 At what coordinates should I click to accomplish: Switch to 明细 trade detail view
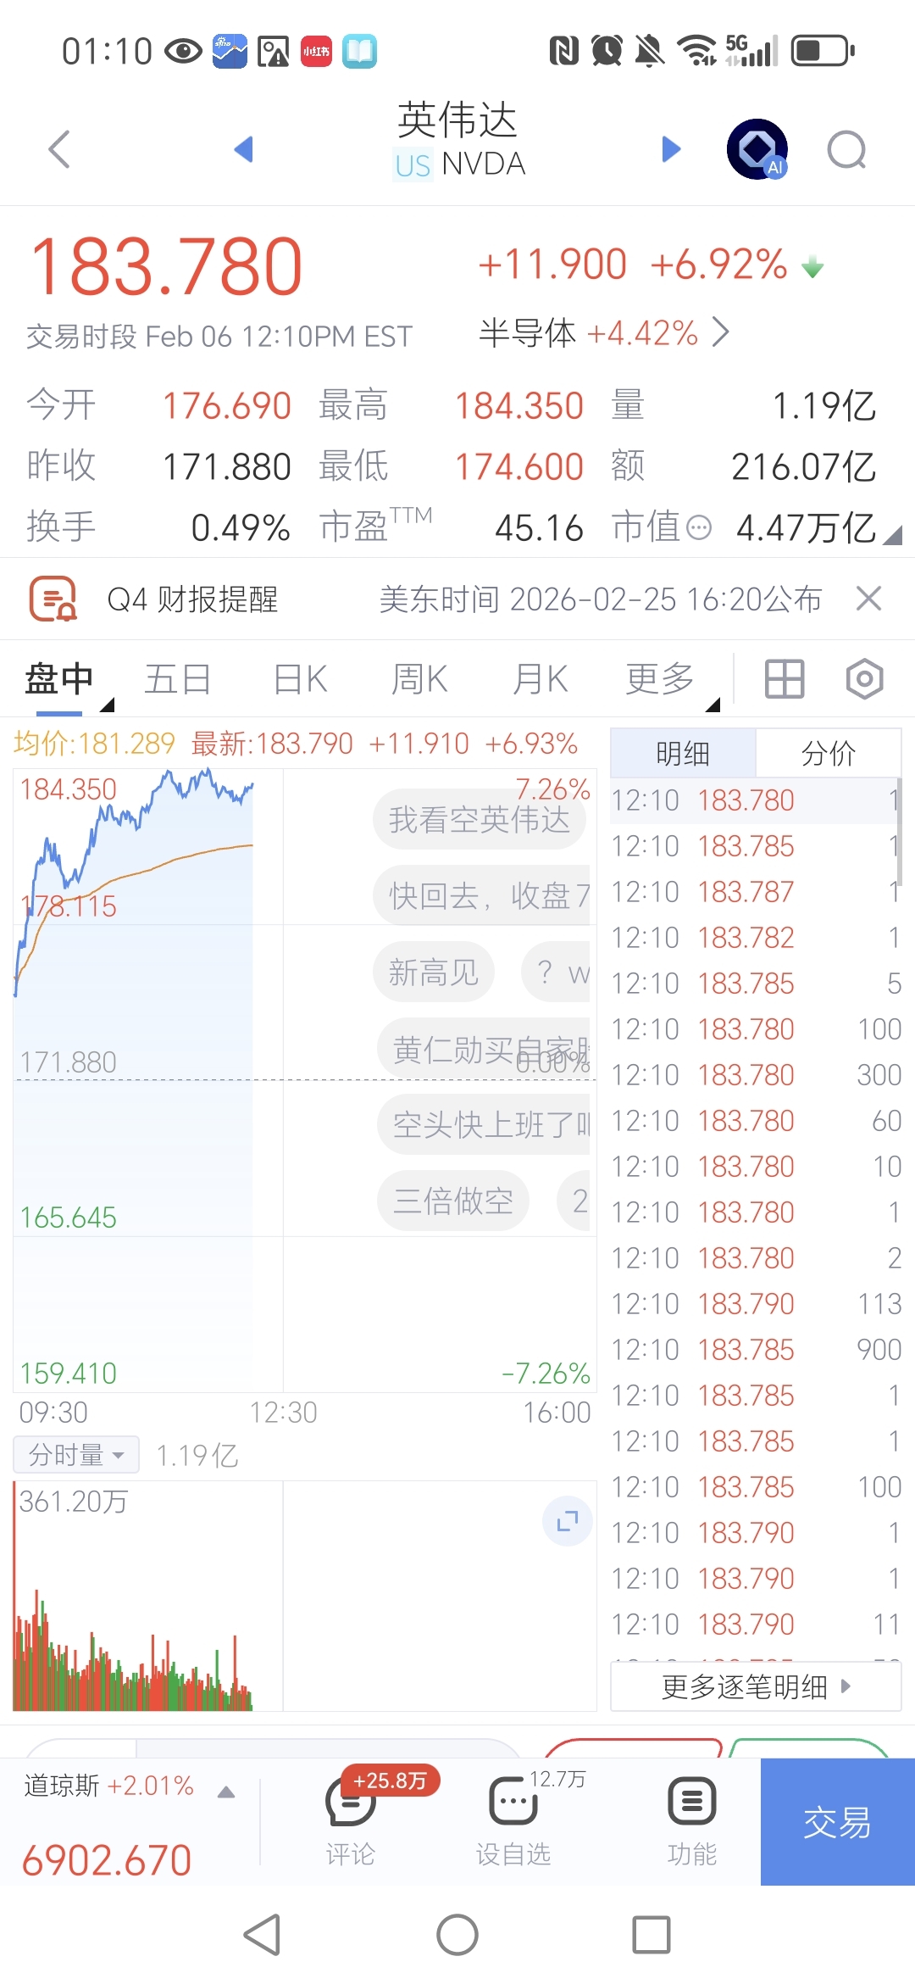tap(683, 753)
